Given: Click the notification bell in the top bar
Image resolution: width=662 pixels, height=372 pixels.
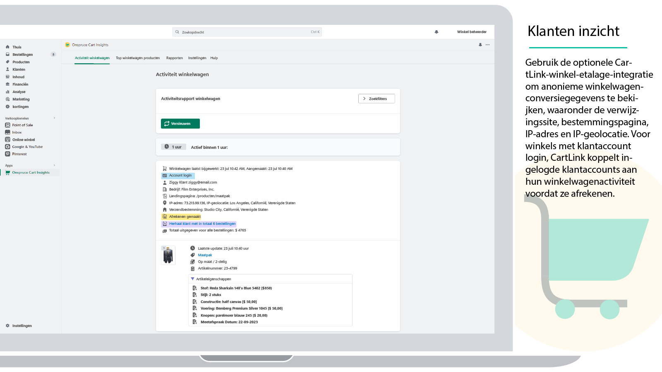Looking at the screenshot, I should tap(437, 32).
